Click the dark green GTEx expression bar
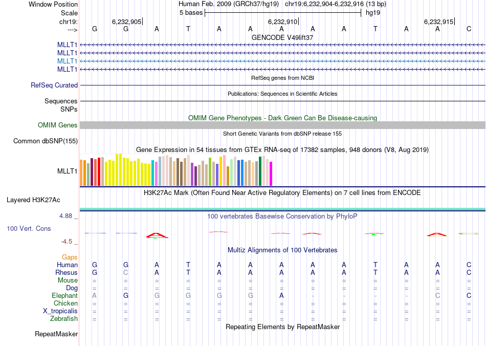Image resolution: width=486 pixels, height=346 pixels. pyautogui.click(x=260, y=171)
